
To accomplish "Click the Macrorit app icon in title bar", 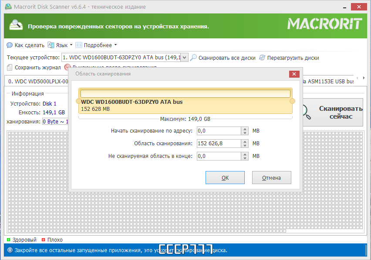I will [x=8, y=7].
